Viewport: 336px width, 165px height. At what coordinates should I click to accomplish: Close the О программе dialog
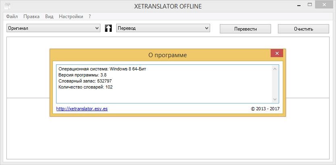click(x=277, y=54)
